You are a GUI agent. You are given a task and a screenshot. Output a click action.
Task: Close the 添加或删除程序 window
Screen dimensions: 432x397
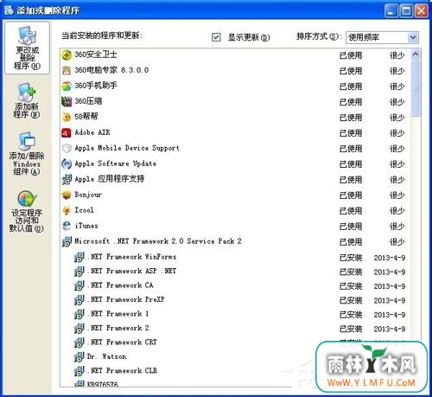point(421,11)
